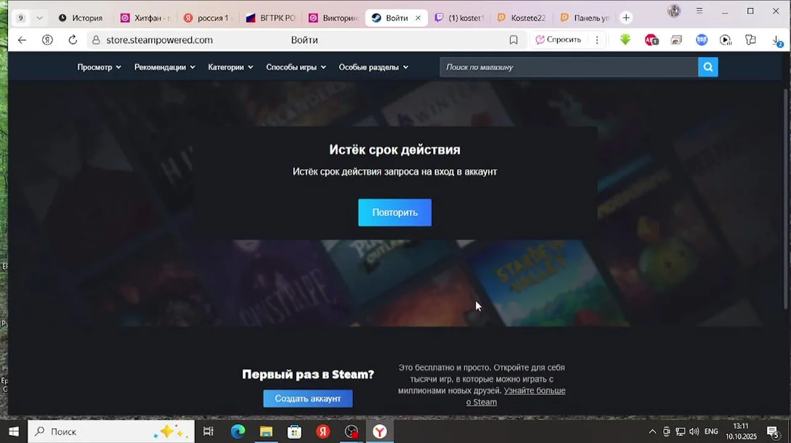Click the site lock icon in address bar

95,40
